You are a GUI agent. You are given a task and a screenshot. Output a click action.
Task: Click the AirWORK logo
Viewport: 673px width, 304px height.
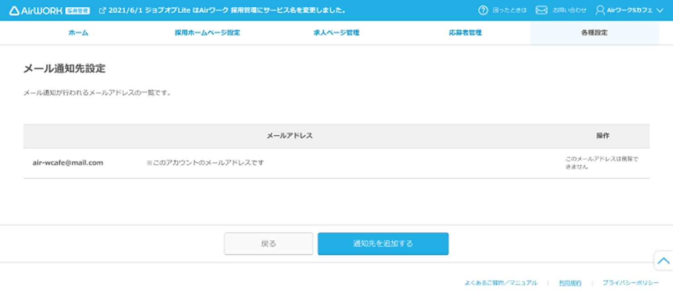point(50,10)
